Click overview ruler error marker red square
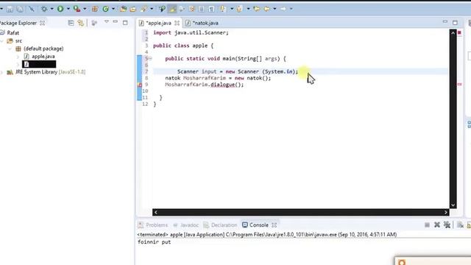 click(x=459, y=32)
